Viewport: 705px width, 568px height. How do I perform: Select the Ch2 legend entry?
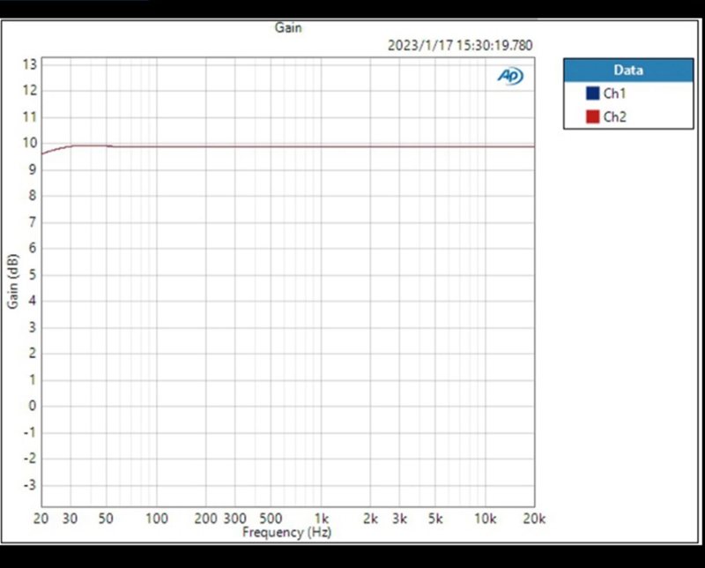click(x=614, y=116)
